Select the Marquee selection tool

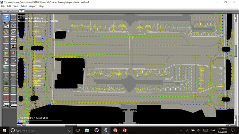[14, 17]
